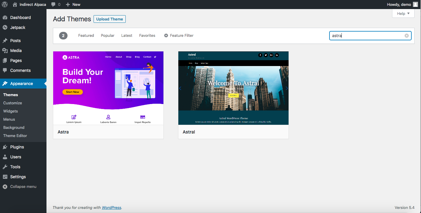Click the Upload Theme button
Viewport: 421px width, 213px height.
coord(110,19)
